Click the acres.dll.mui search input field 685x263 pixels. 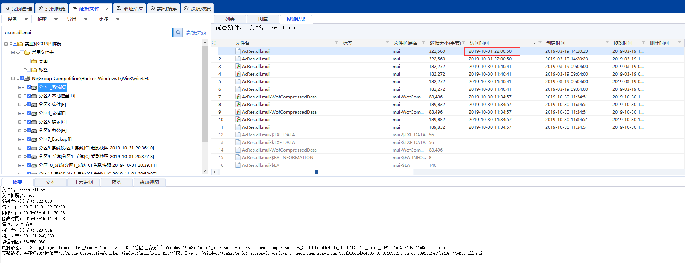point(88,33)
